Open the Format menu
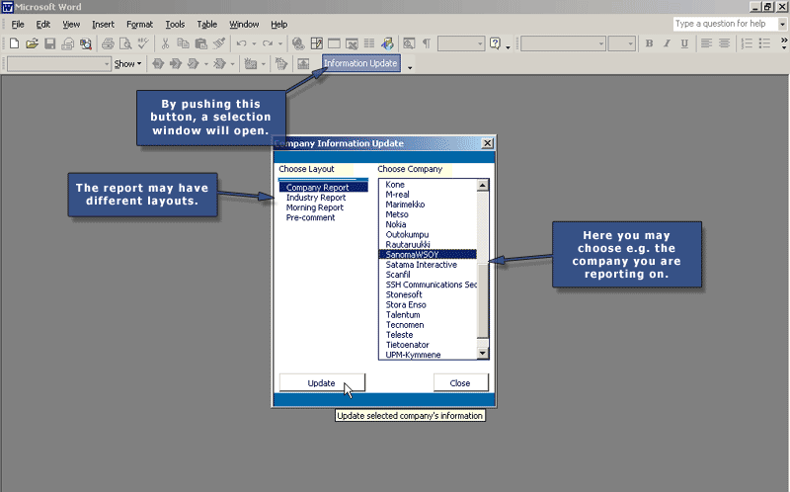Viewport: 790px width, 492px height. click(x=139, y=24)
